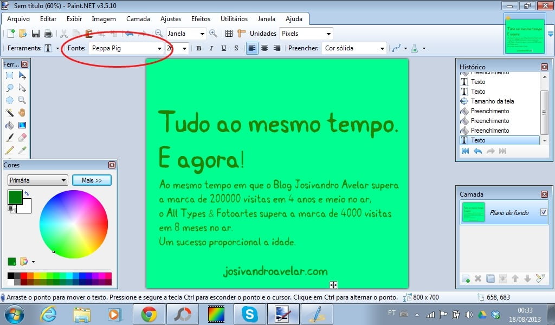Print the image using printer icon
This screenshot has height=325, width=555.
click(x=48, y=34)
